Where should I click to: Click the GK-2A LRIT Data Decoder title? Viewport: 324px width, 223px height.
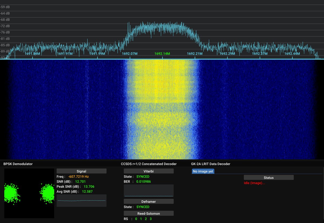211,164
